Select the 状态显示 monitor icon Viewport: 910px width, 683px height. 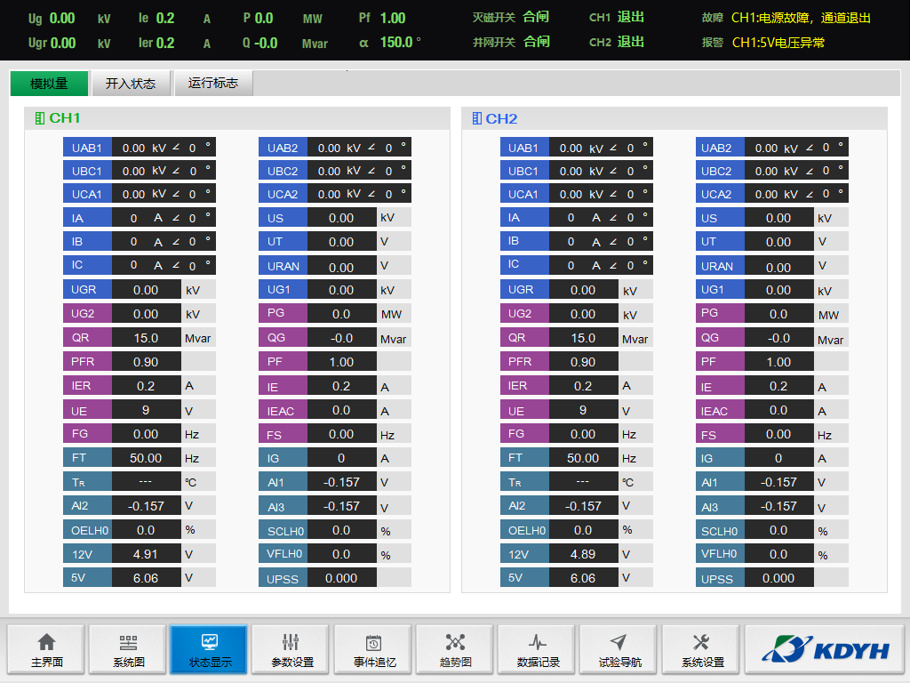[x=210, y=642]
